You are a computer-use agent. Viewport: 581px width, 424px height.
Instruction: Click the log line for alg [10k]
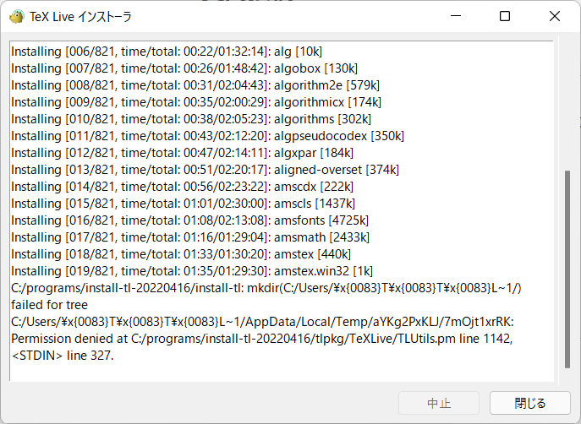click(167, 52)
